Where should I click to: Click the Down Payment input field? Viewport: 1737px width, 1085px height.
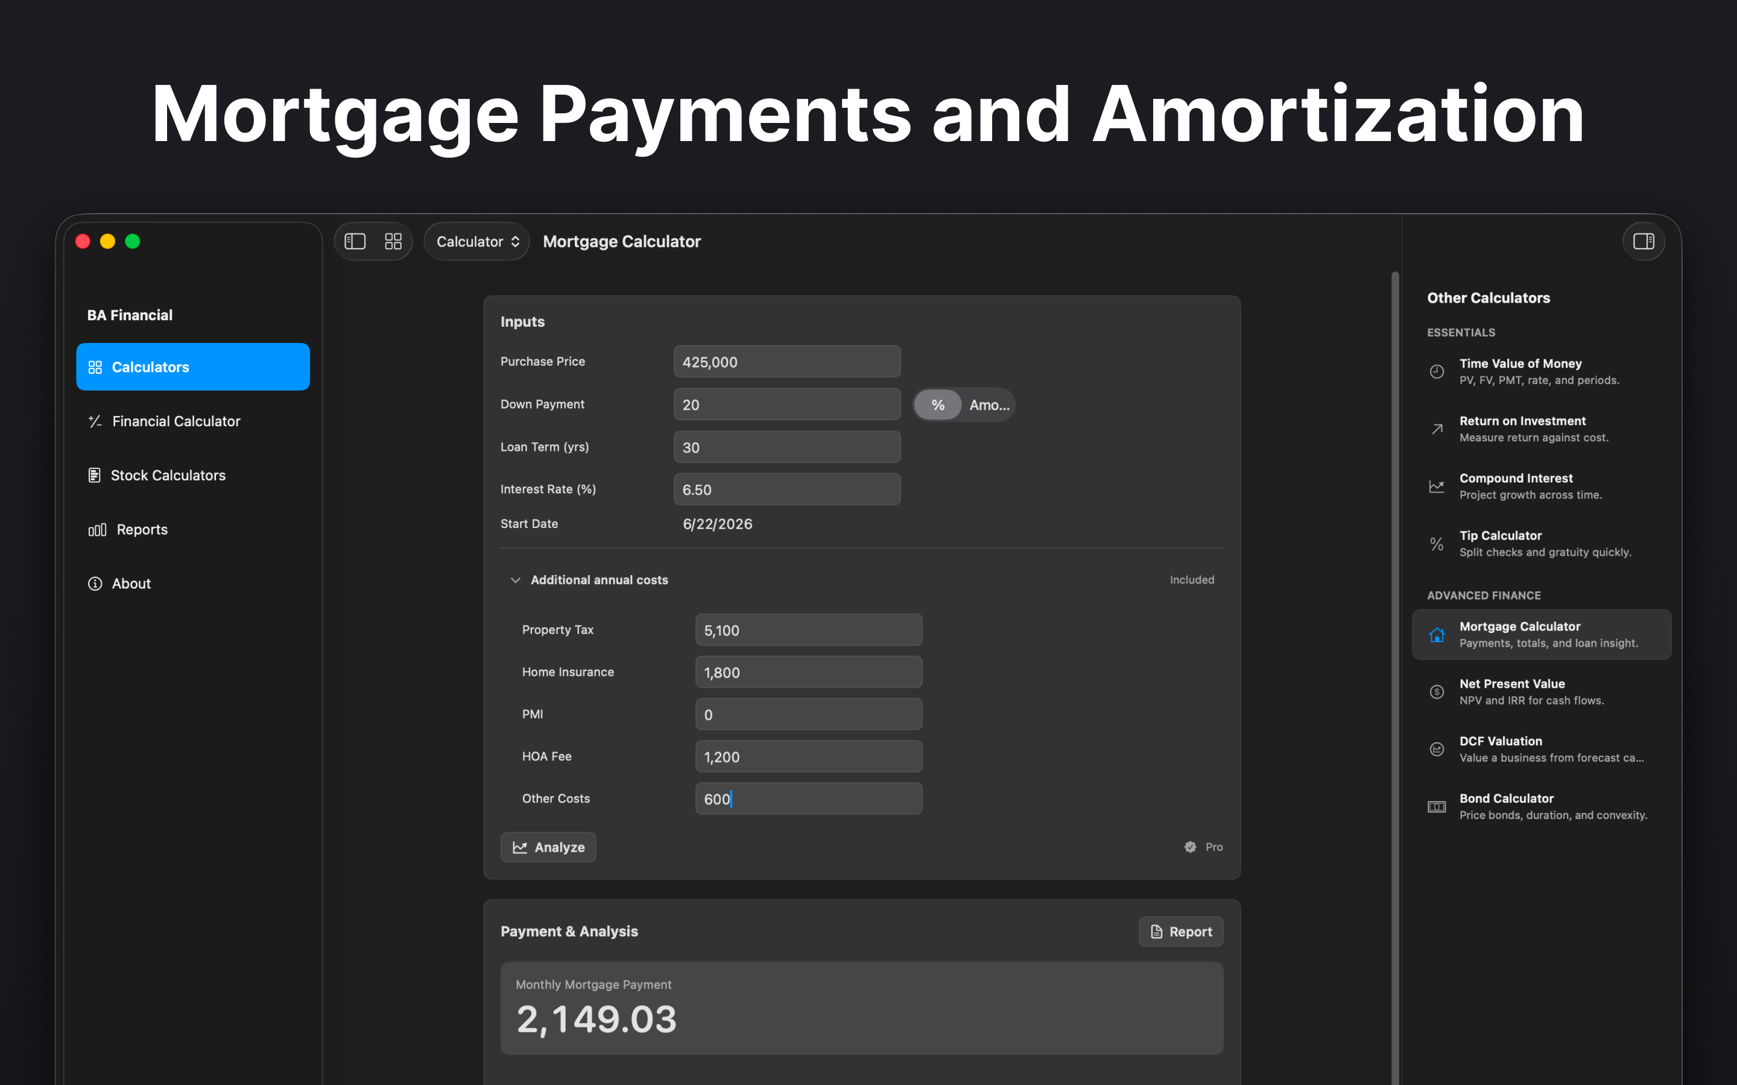point(786,404)
